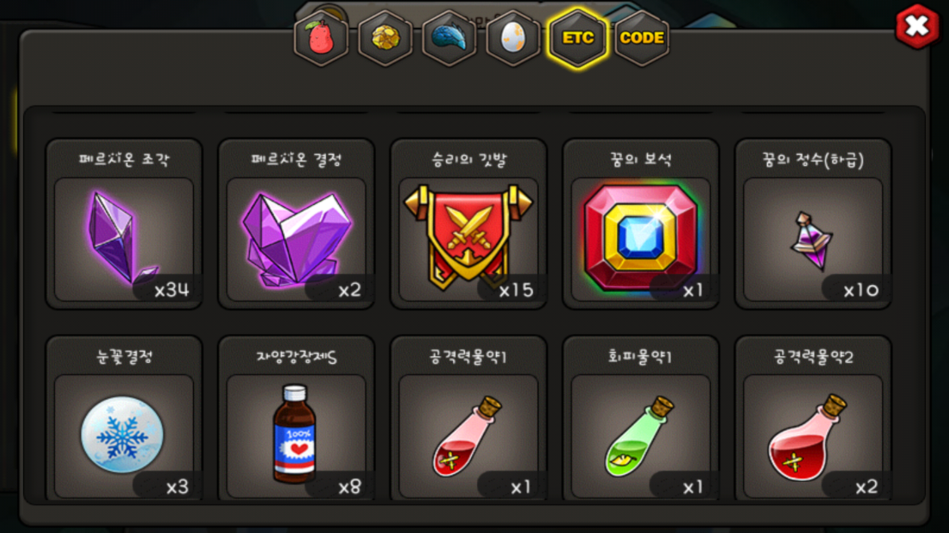Screen dimensions: 949x533
Task: Choose the red victory flag item
Action: pyautogui.click(x=469, y=239)
